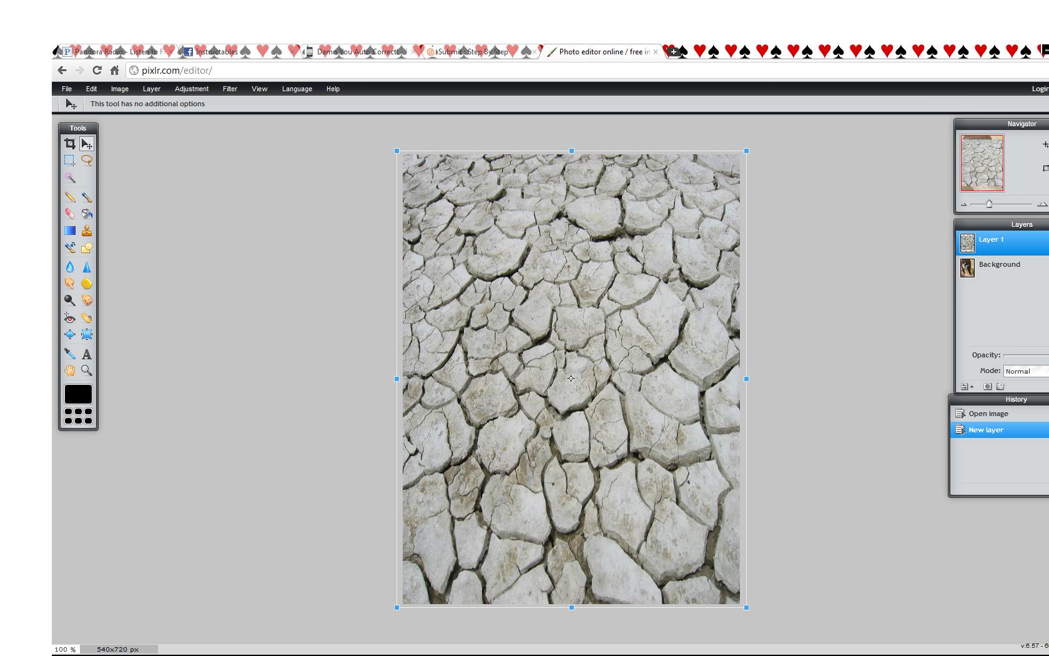Select the Hand pan tool

(x=69, y=370)
